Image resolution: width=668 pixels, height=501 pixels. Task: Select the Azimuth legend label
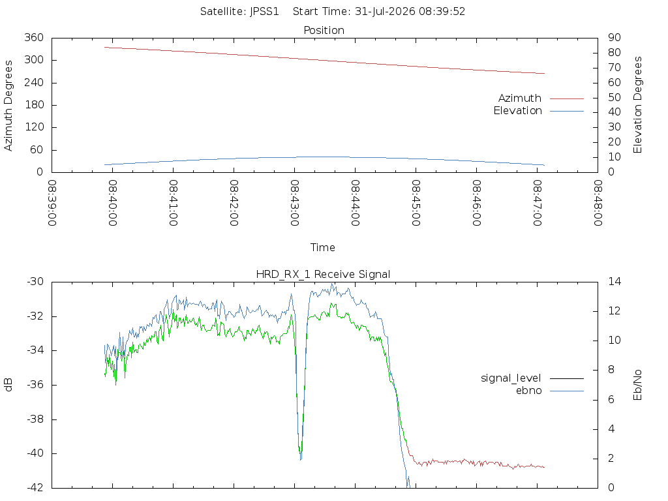click(520, 99)
